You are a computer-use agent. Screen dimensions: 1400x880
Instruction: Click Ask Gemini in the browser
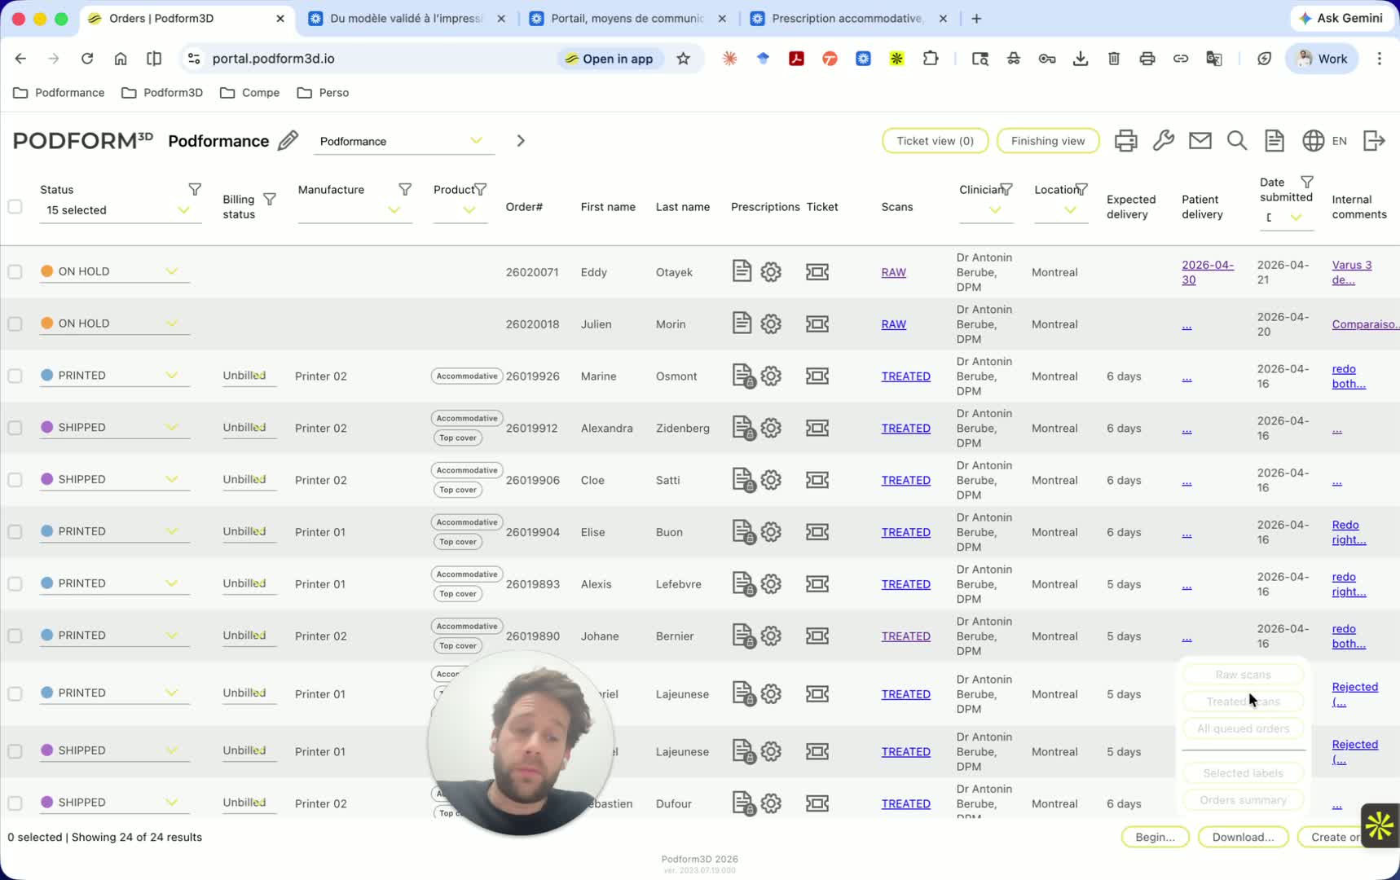[x=1340, y=18]
